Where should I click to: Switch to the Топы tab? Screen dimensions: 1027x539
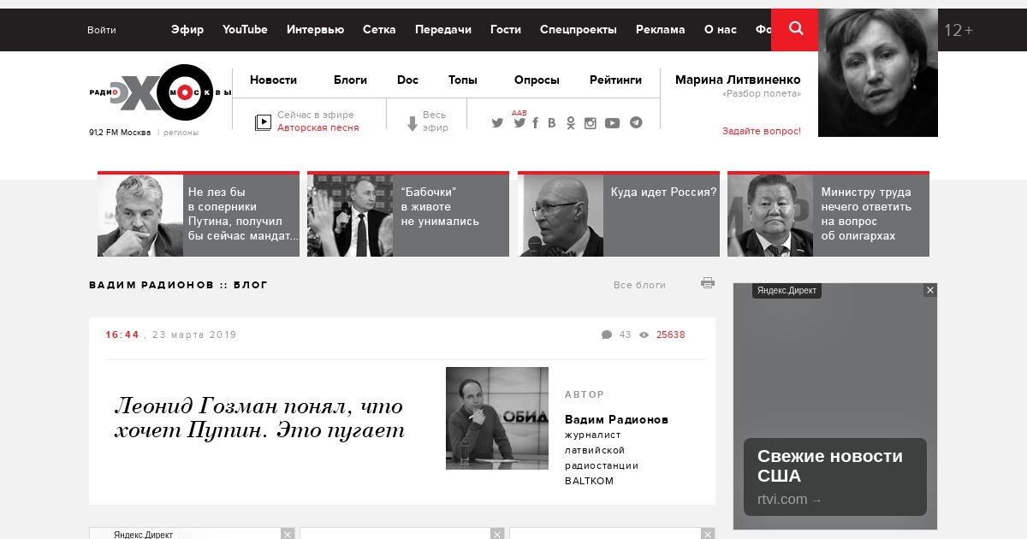[463, 80]
